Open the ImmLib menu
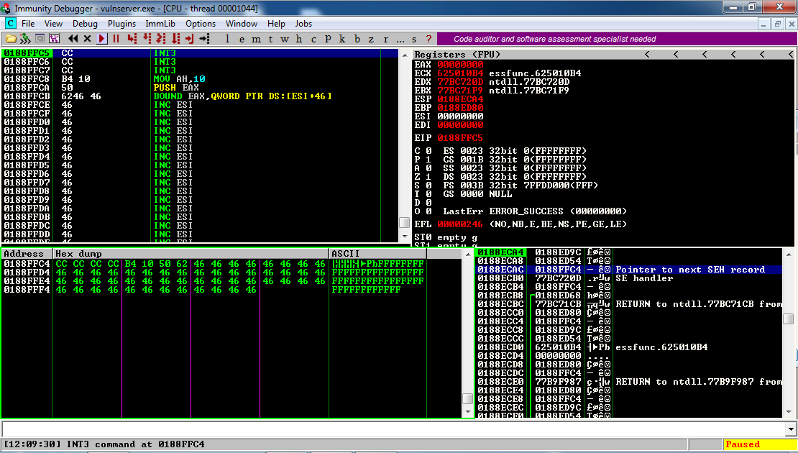Image resolution: width=798 pixels, height=453 pixels. tap(160, 24)
